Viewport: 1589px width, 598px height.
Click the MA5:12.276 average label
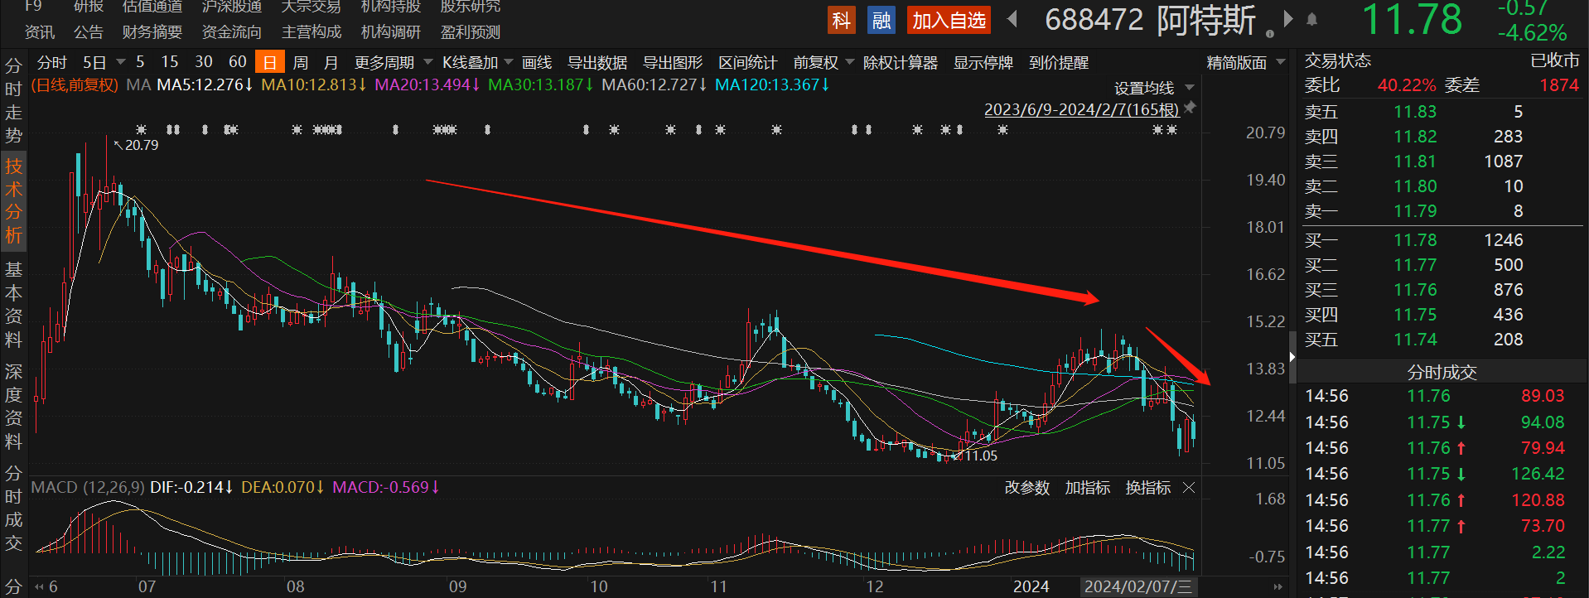tap(205, 84)
